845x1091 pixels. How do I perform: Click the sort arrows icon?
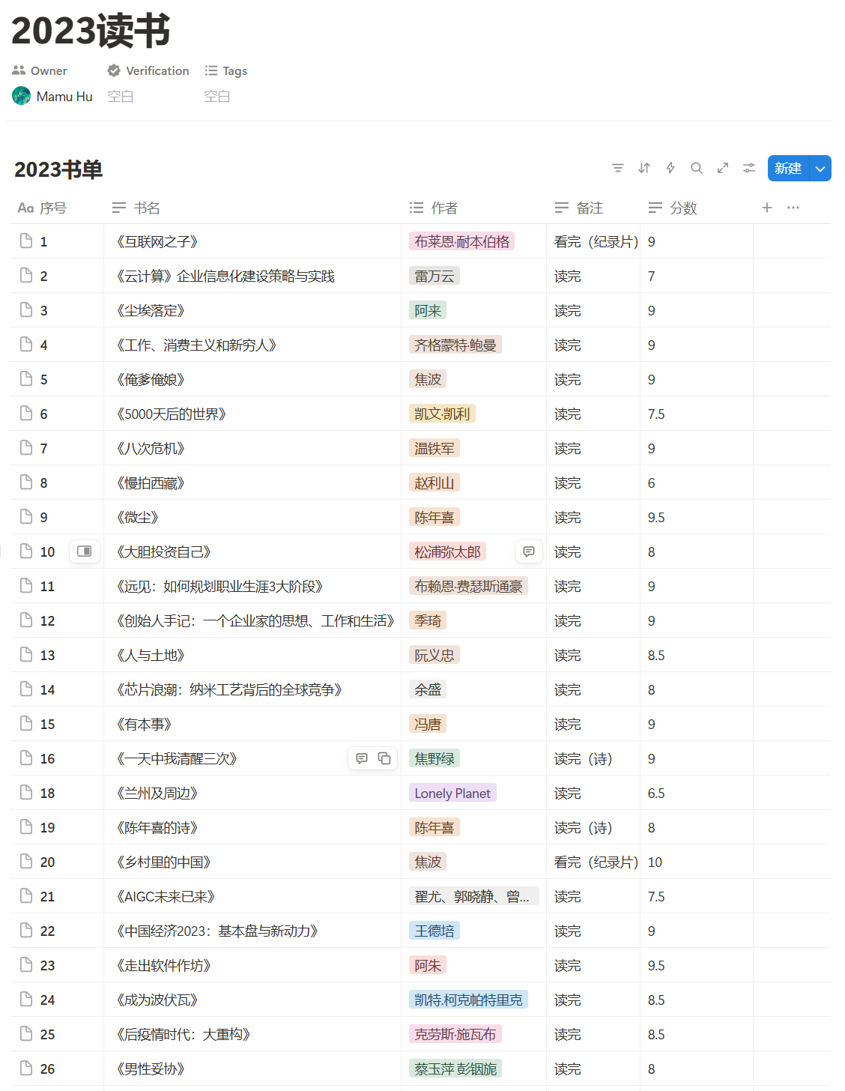(x=644, y=168)
